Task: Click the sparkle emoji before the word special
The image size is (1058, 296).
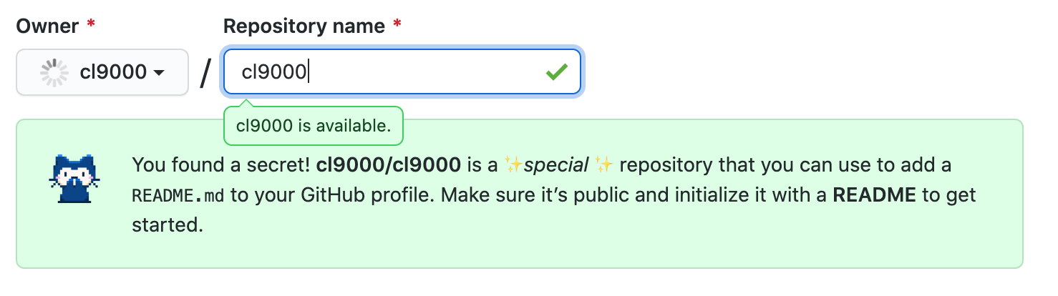Action: pyautogui.click(x=514, y=166)
